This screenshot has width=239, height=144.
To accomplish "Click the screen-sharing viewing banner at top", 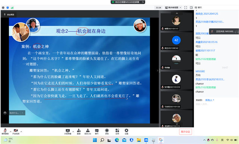I will 128,2.
